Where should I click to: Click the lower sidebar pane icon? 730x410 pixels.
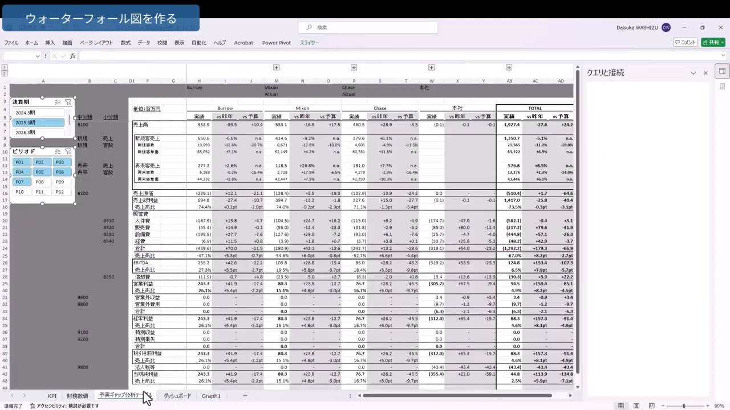click(x=721, y=87)
